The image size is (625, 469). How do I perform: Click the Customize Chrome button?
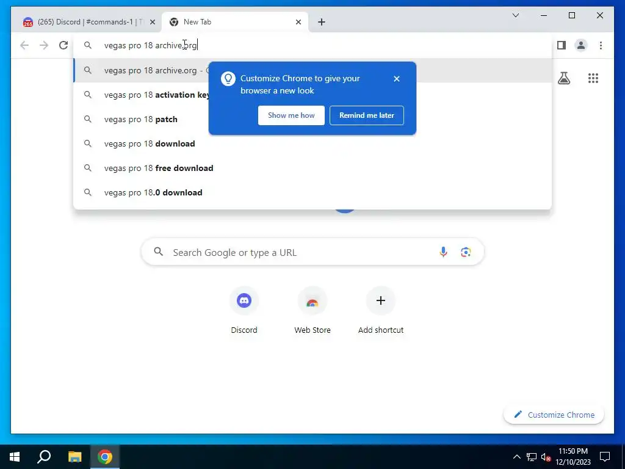[554, 415]
